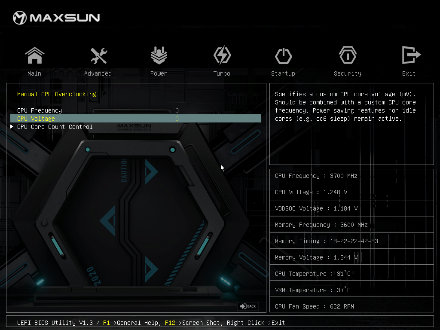The image size is (440, 330).
Task: Click the Memory Frequency 3600 MHz readout
Action: pos(321,225)
